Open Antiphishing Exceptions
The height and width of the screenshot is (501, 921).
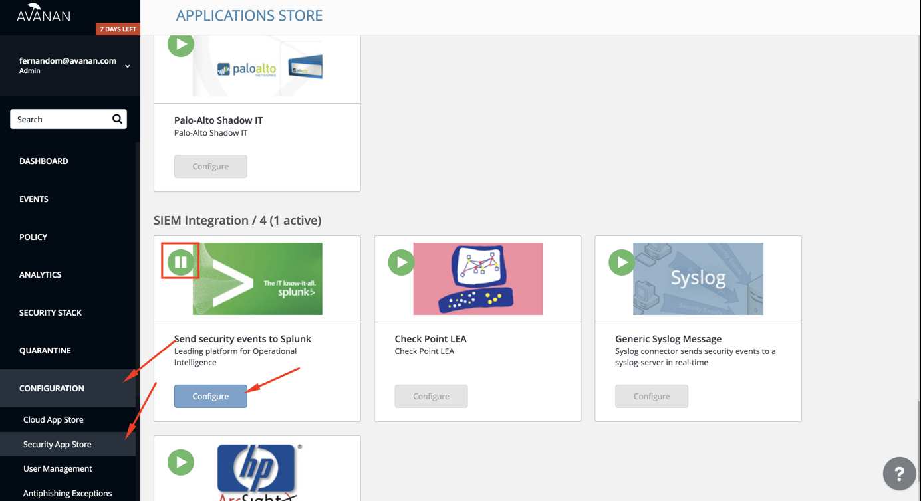[67, 493]
